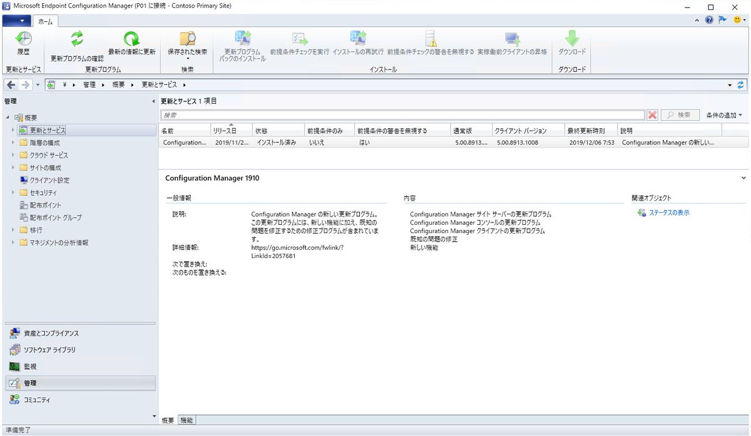Select the Configuration... update row name cell

click(x=185, y=142)
